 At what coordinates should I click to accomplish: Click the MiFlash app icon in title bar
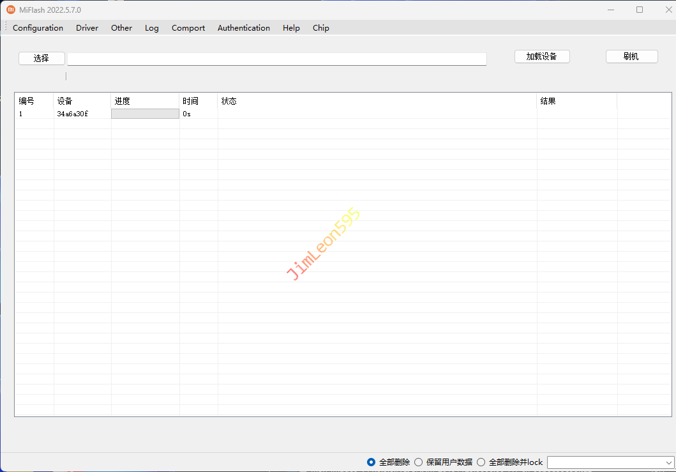click(11, 10)
